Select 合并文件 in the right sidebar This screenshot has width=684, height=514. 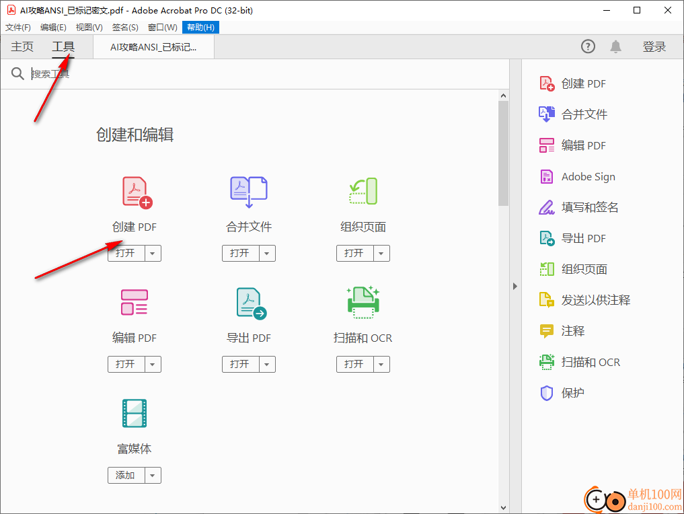click(x=573, y=114)
